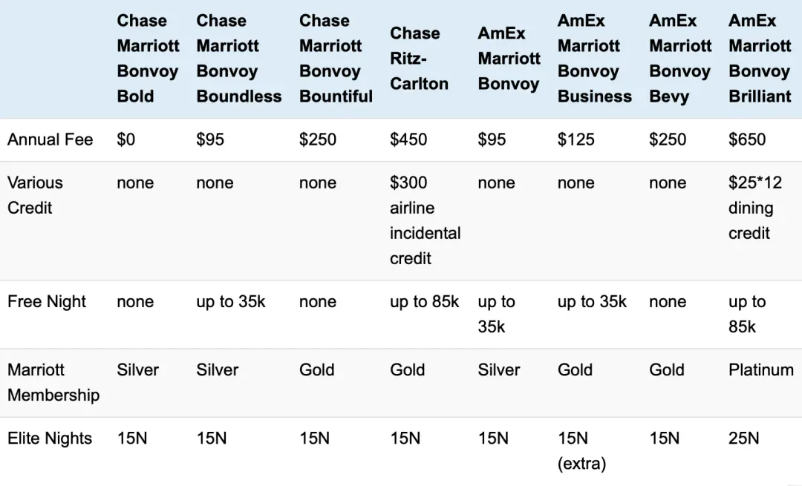The width and height of the screenshot is (802, 486).
Task: Select the $125 annual fee cell
Action: pyautogui.click(x=576, y=139)
